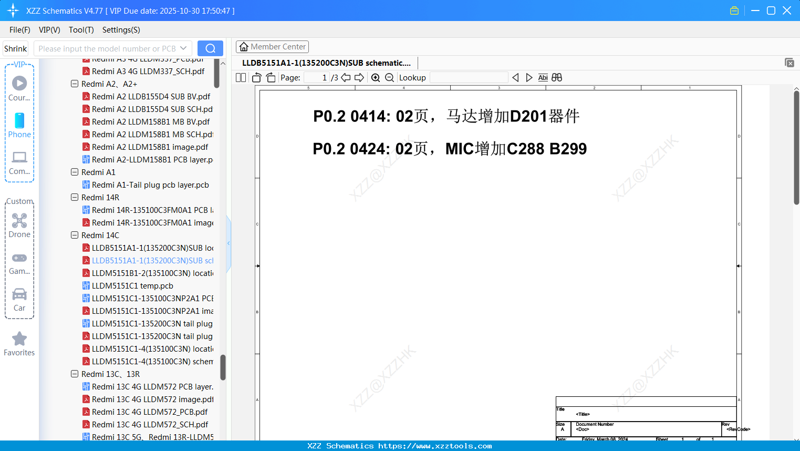Viewport: 800px width, 451px height.
Task: Zoom in on the schematic page
Action: (376, 77)
